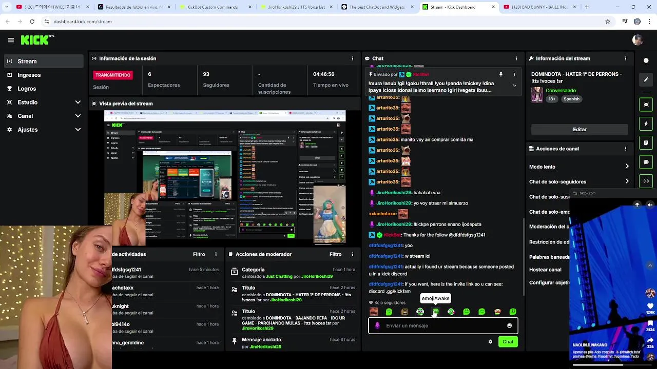
Task: Click the pencil edit icon in right toolbar
Action: click(646, 80)
